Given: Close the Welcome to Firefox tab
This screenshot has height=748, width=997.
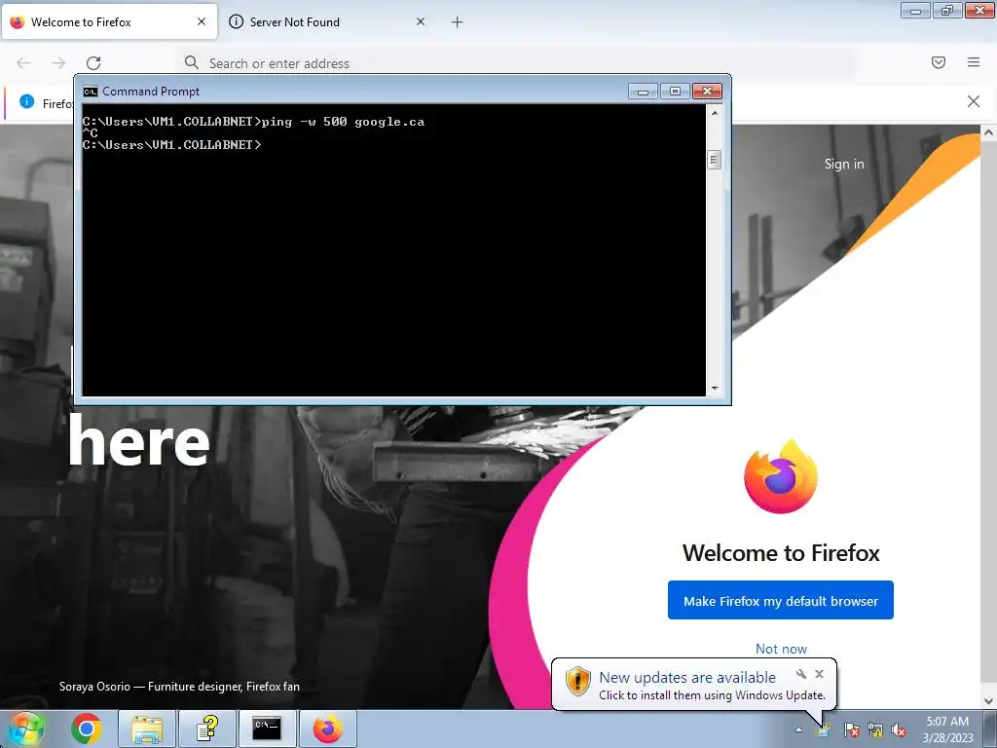Looking at the screenshot, I should (x=202, y=21).
